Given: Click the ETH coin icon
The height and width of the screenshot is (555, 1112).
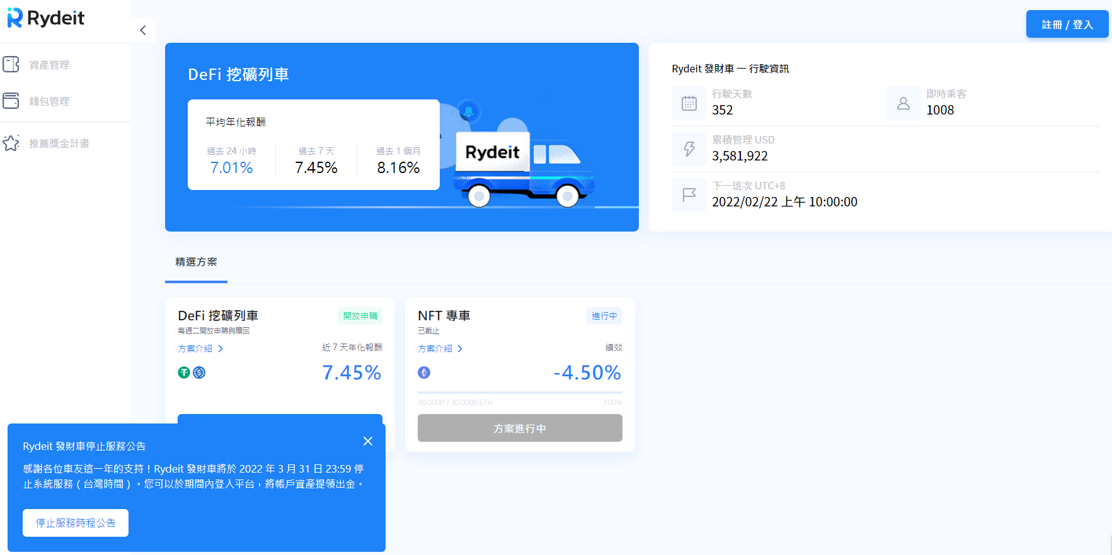Looking at the screenshot, I should click(424, 373).
